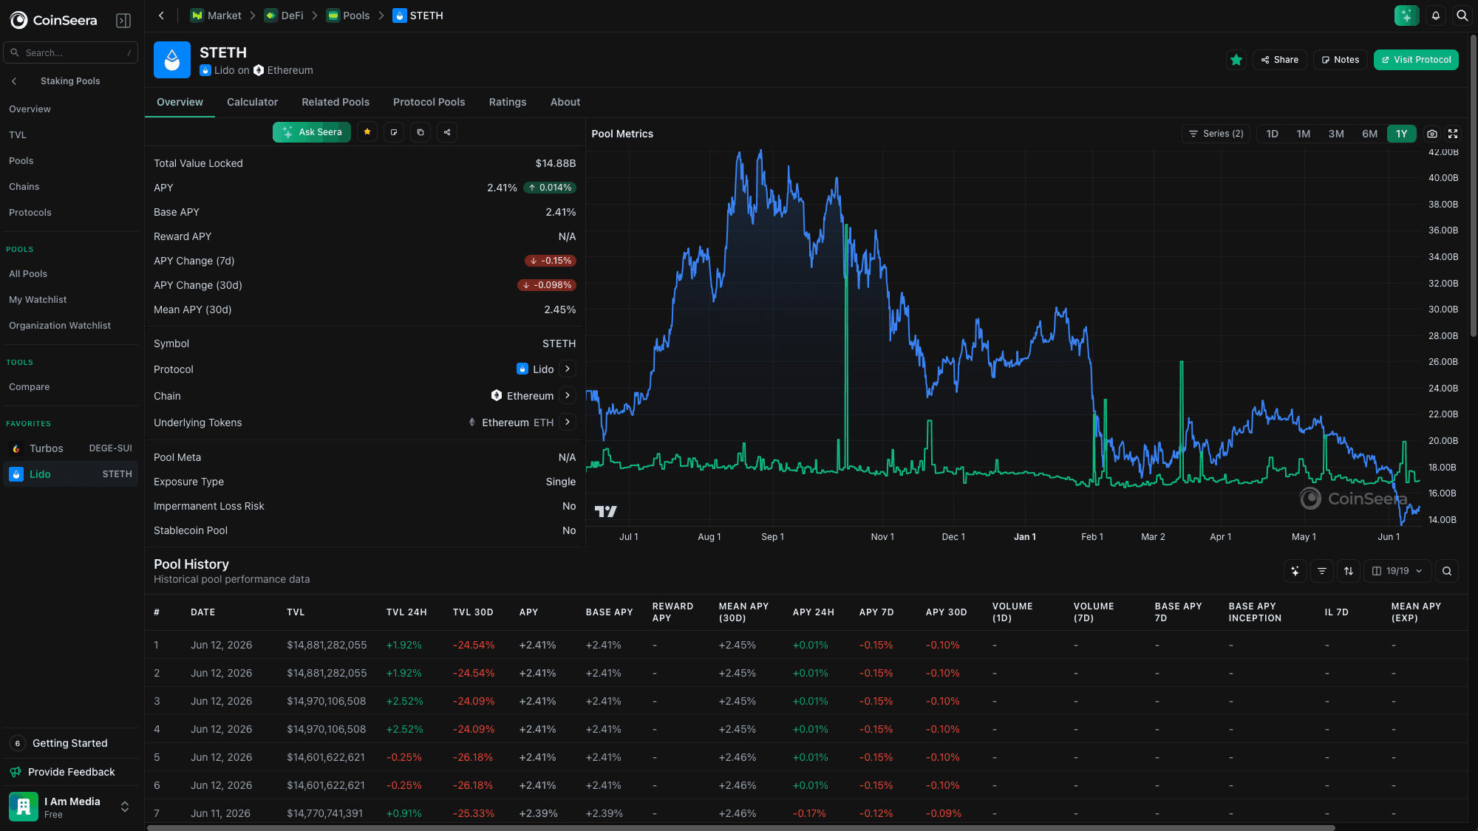Select the Overview tab
1478x831 pixels.
[x=180, y=102]
